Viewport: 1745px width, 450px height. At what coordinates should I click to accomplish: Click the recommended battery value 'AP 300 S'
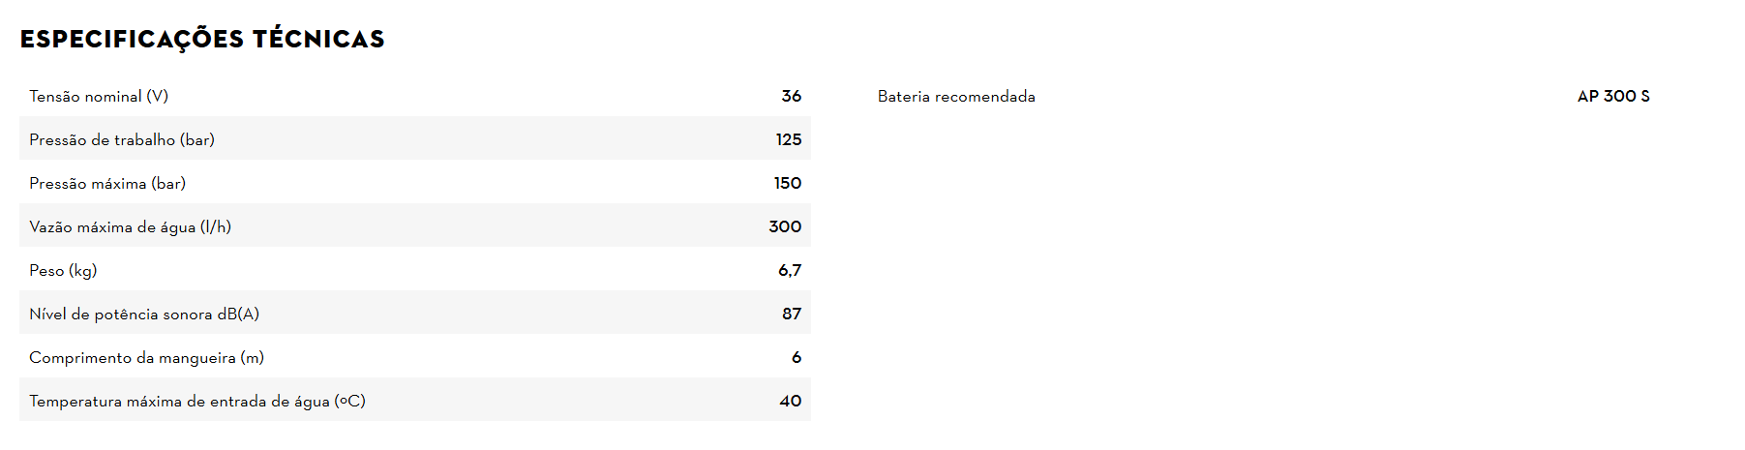(1612, 96)
